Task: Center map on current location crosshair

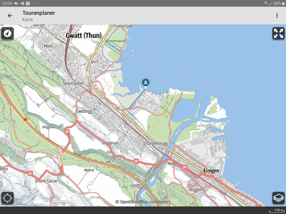Action: click(x=7, y=198)
